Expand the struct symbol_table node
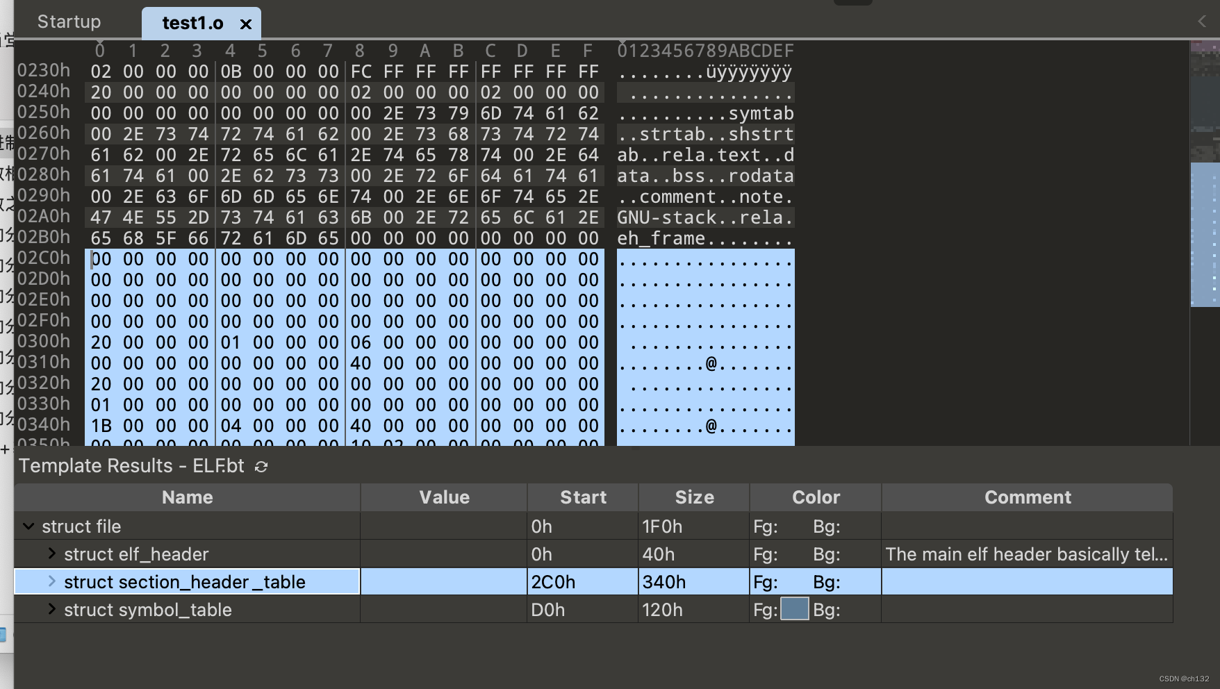 [x=51, y=609]
